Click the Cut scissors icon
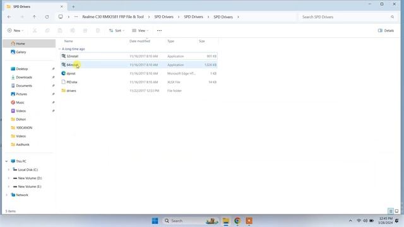Screen dimensions: 404x227 coord(35,31)
